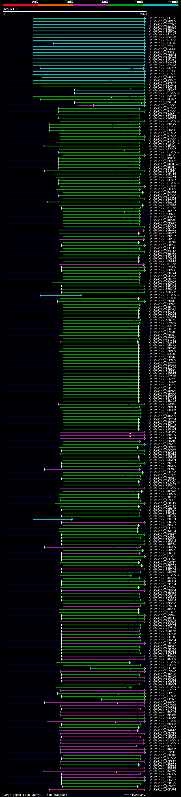
Task: Select the UniRef100_Q6NV34 hit label
Action: click(x=162, y=438)
